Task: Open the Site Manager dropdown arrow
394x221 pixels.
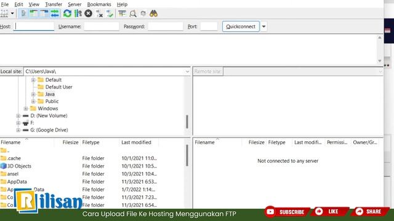Action: (12, 14)
